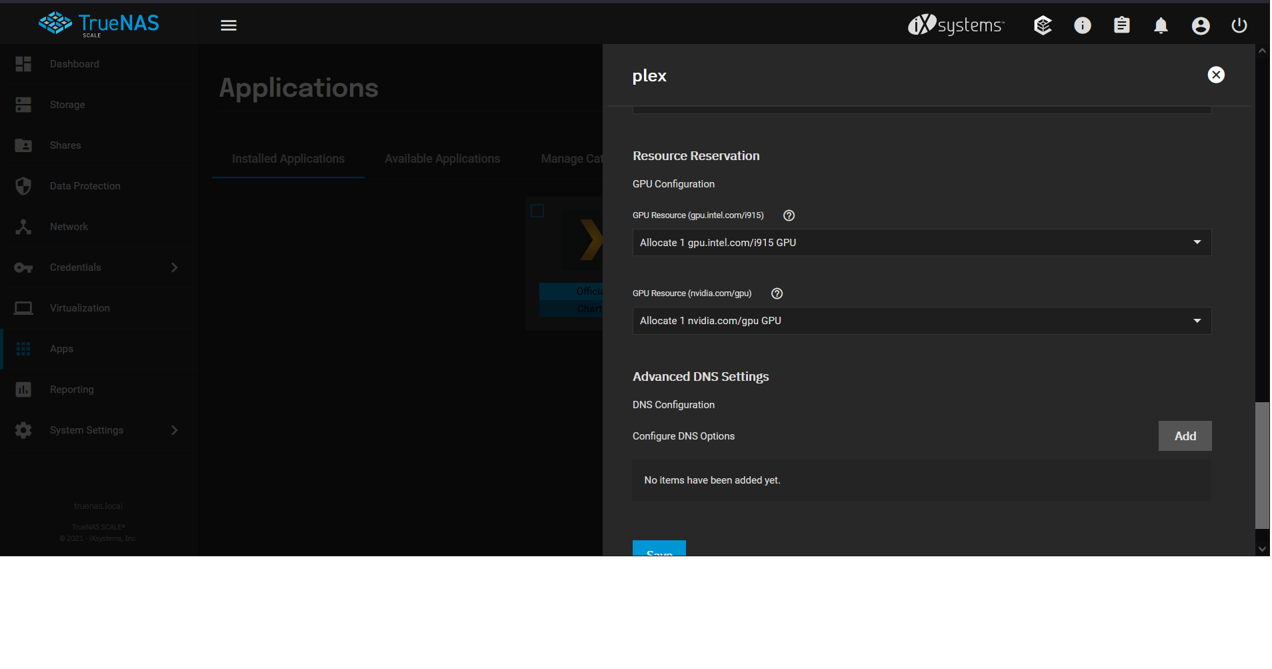Viewport: 1272px width, 669px height.
Task: Click the Intel GPU dropdown arrow
Action: (1197, 242)
